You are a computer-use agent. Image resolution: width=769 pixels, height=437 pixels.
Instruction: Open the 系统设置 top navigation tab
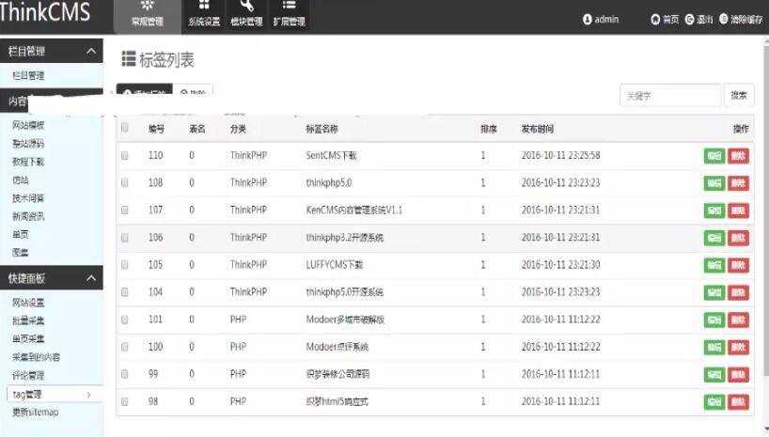tap(204, 16)
